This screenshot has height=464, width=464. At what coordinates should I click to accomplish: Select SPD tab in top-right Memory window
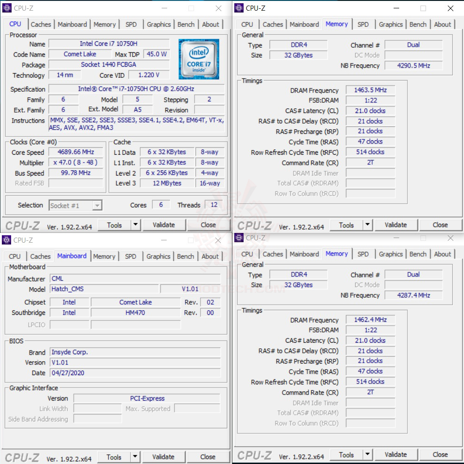[363, 24]
